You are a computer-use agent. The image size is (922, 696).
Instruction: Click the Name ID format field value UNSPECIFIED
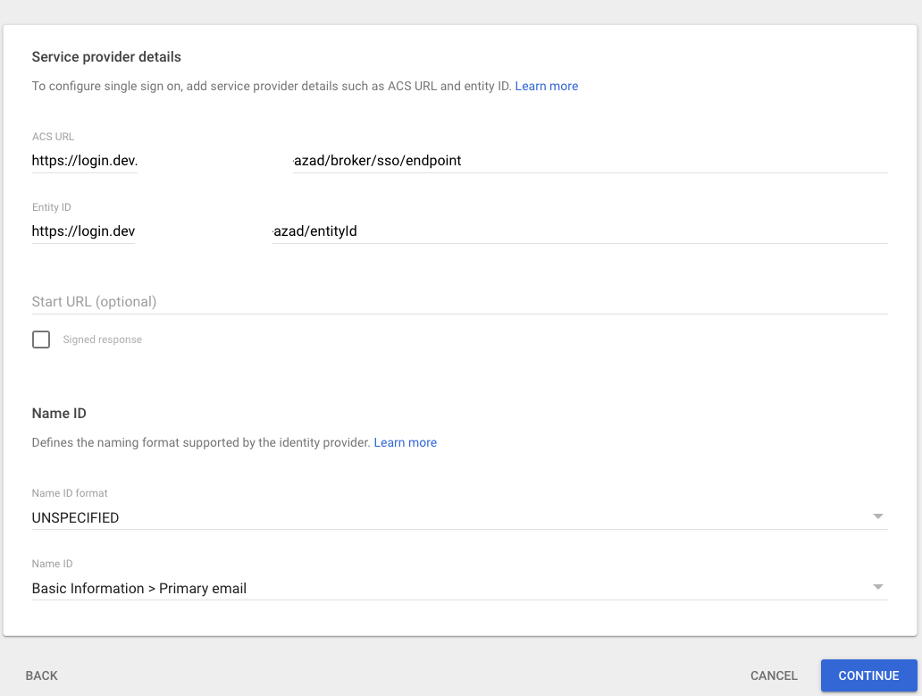tap(75, 517)
